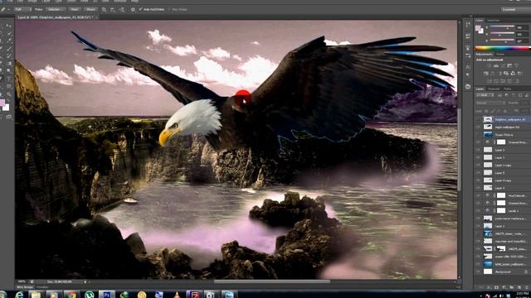This screenshot has width=531, height=298.
Task: Toggle the Auto Add/Delete checkbox
Action: (140, 10)
